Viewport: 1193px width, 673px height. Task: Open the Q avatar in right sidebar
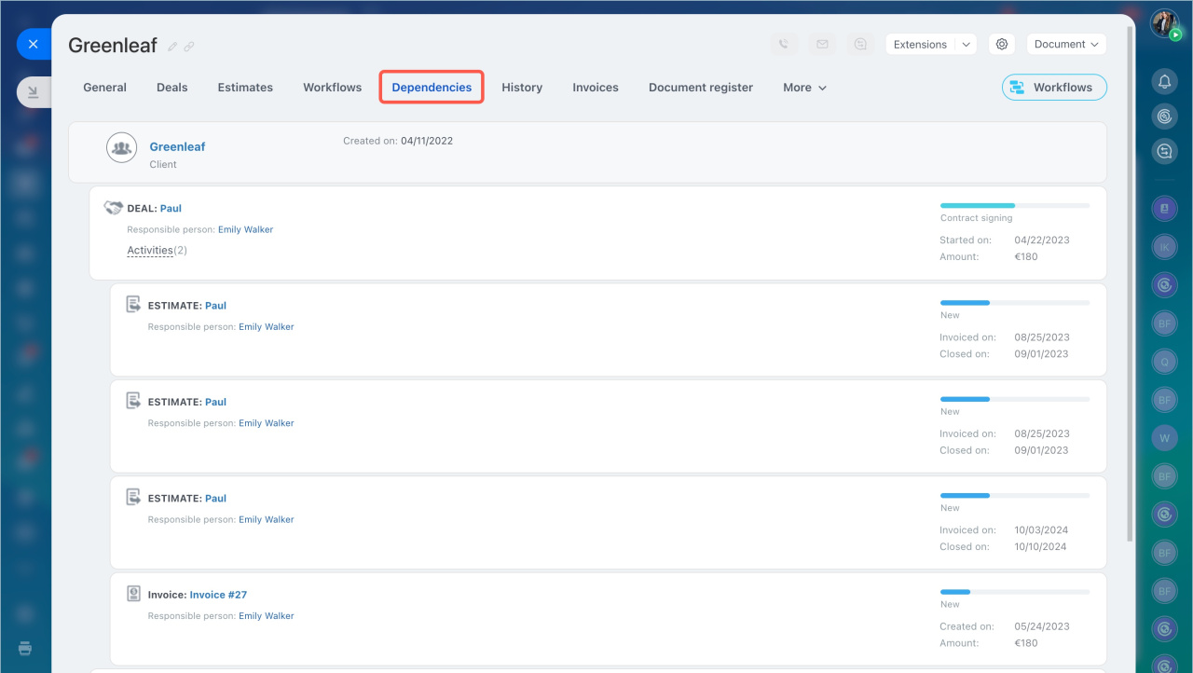click(1164, 362)
